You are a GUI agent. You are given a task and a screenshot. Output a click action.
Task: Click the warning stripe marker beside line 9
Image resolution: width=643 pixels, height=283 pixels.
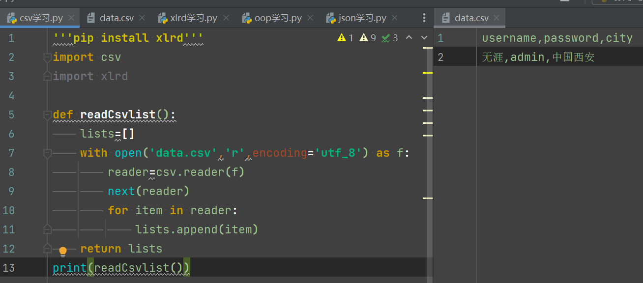428,198
